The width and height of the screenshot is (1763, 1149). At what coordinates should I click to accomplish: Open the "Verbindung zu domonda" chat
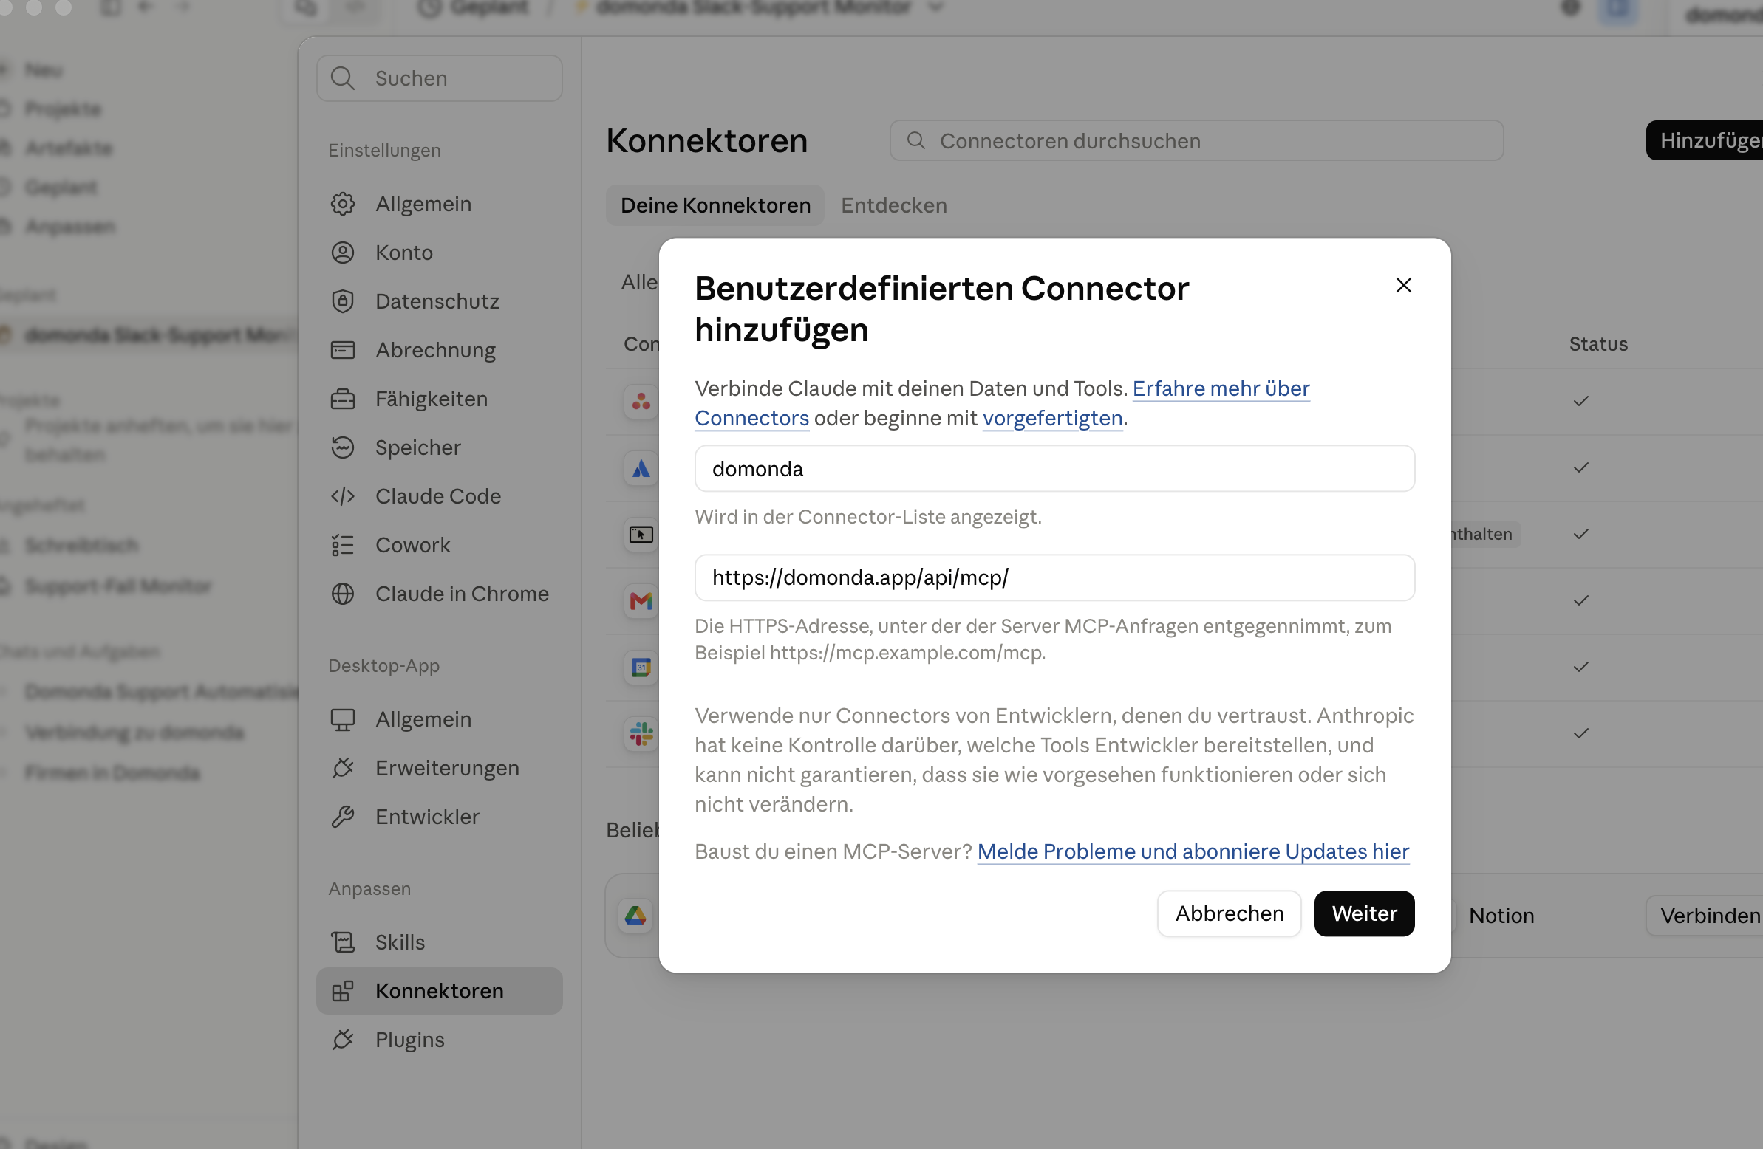pos(133,733)
